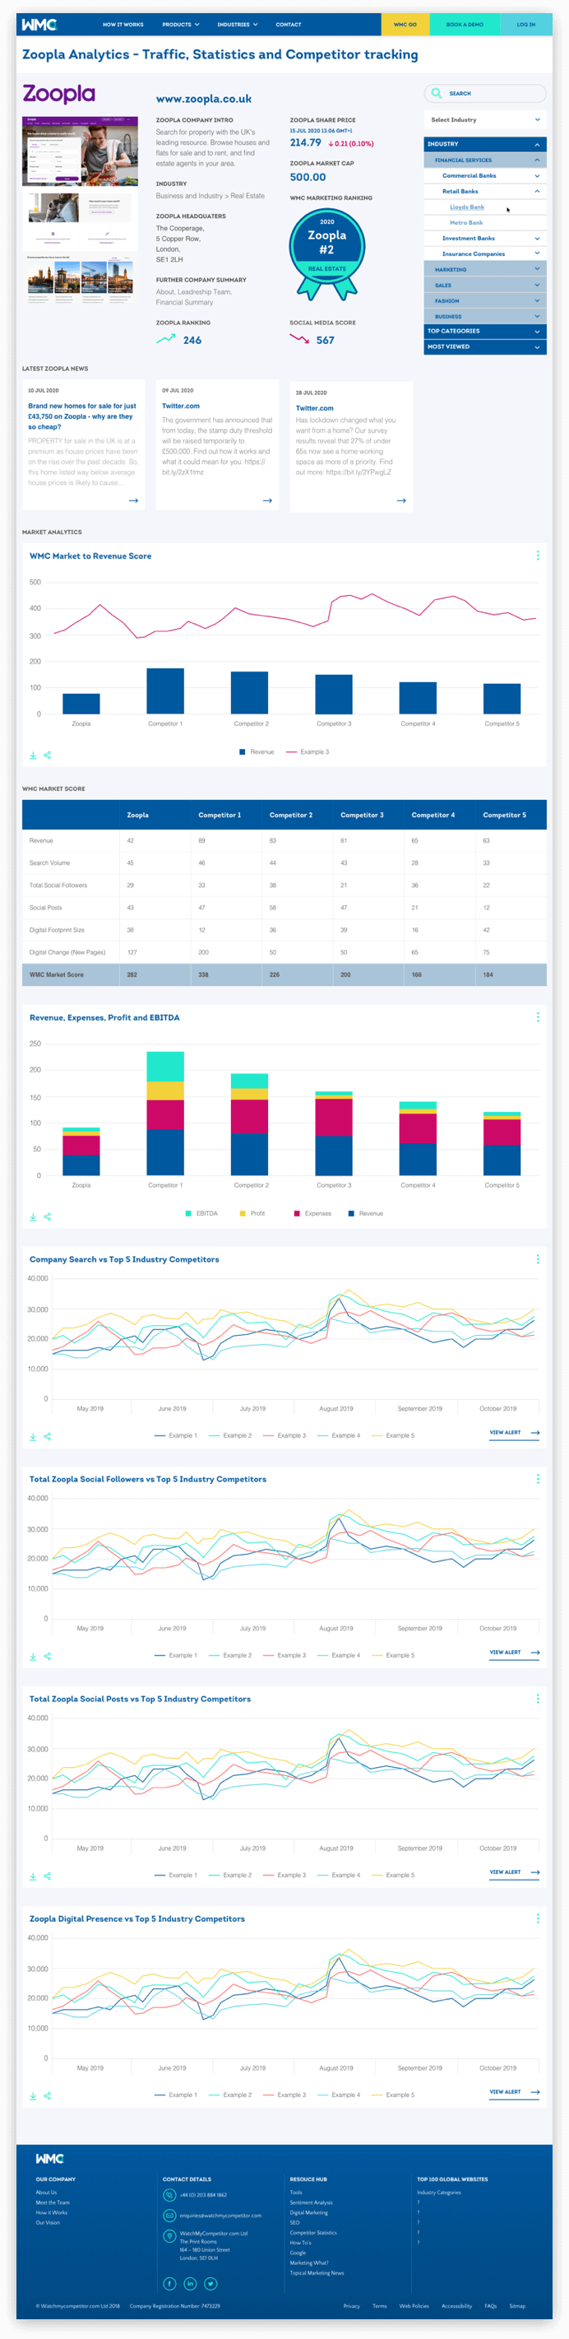The height and width of the screenshot is (2339, 569).
Task: Click View Alert under the Digital Presence chart
Action: click(514, 2092)
